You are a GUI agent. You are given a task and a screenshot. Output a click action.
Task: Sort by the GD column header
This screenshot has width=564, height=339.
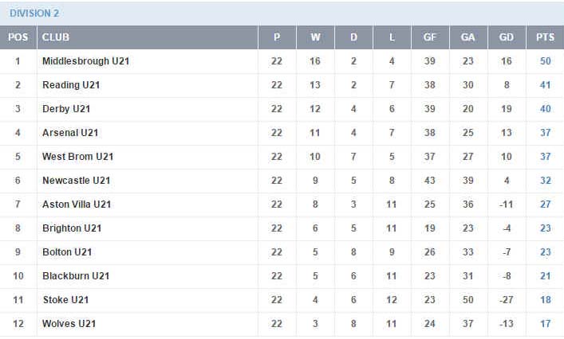[x=507, y=37]
